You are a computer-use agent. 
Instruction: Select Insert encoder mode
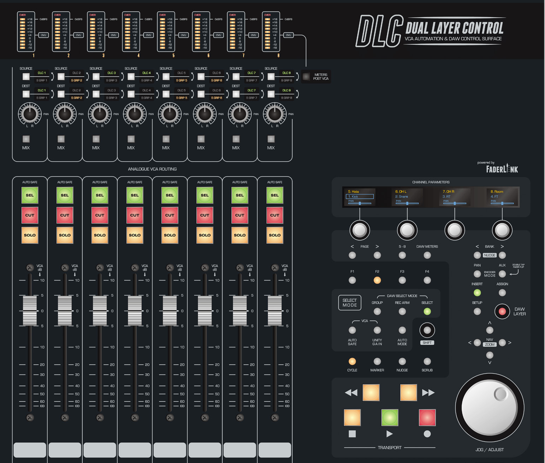477,293
